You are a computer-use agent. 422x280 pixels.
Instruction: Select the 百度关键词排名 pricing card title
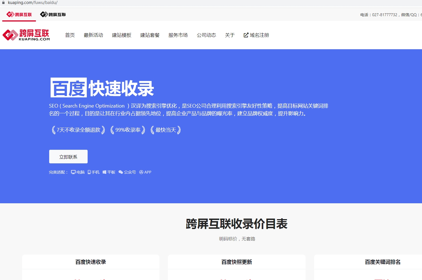click(383, 262)
